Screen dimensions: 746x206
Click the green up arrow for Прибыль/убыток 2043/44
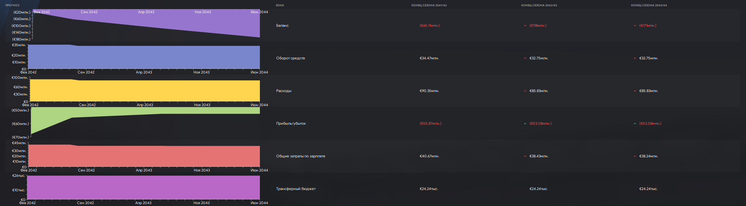coord(635,124)
